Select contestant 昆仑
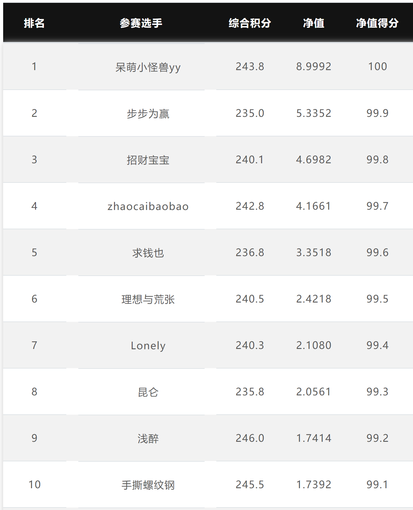 (x=148, y=392)
